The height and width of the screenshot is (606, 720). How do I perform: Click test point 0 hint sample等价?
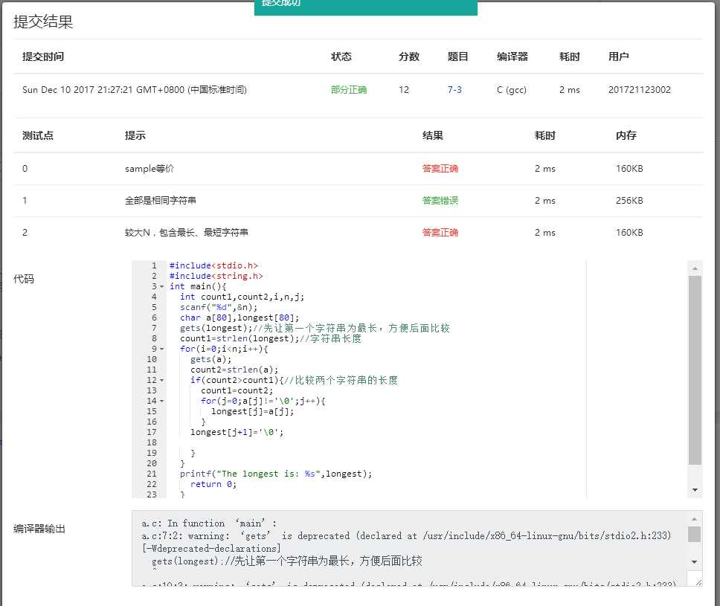(x=150, y=169)
